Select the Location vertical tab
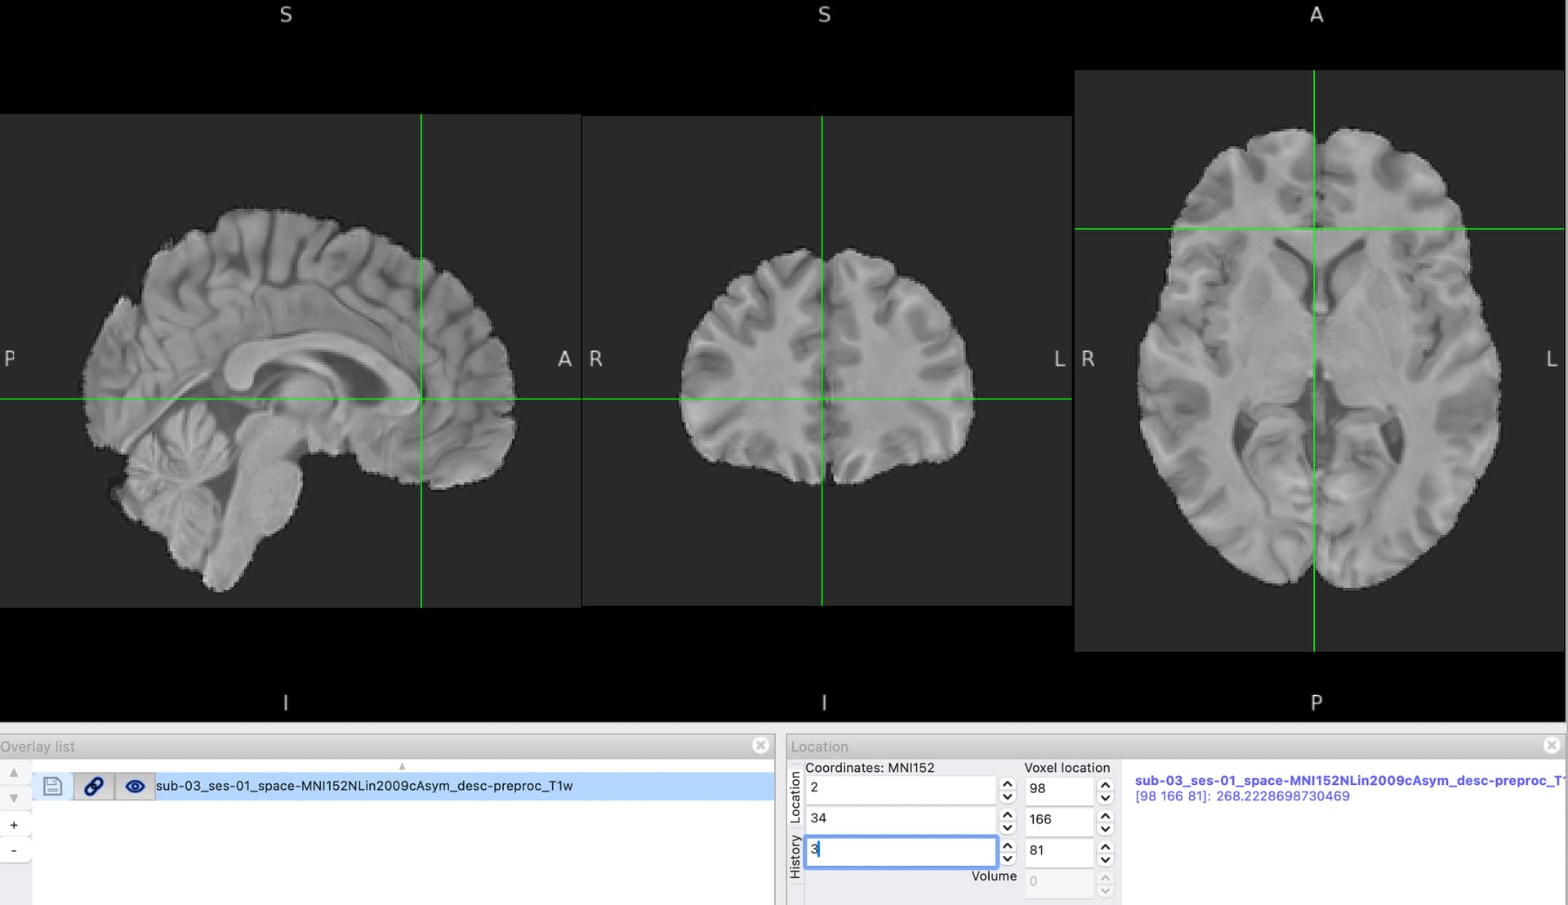 [795, 797]
